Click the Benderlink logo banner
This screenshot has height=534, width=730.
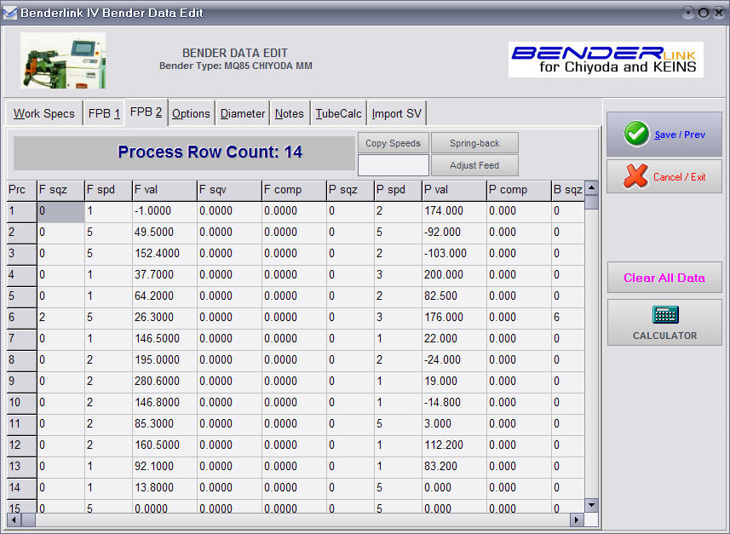click(606, 60)
